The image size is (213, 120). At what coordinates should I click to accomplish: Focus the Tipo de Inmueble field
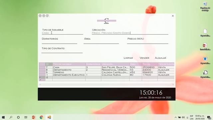tap(62, 33)
